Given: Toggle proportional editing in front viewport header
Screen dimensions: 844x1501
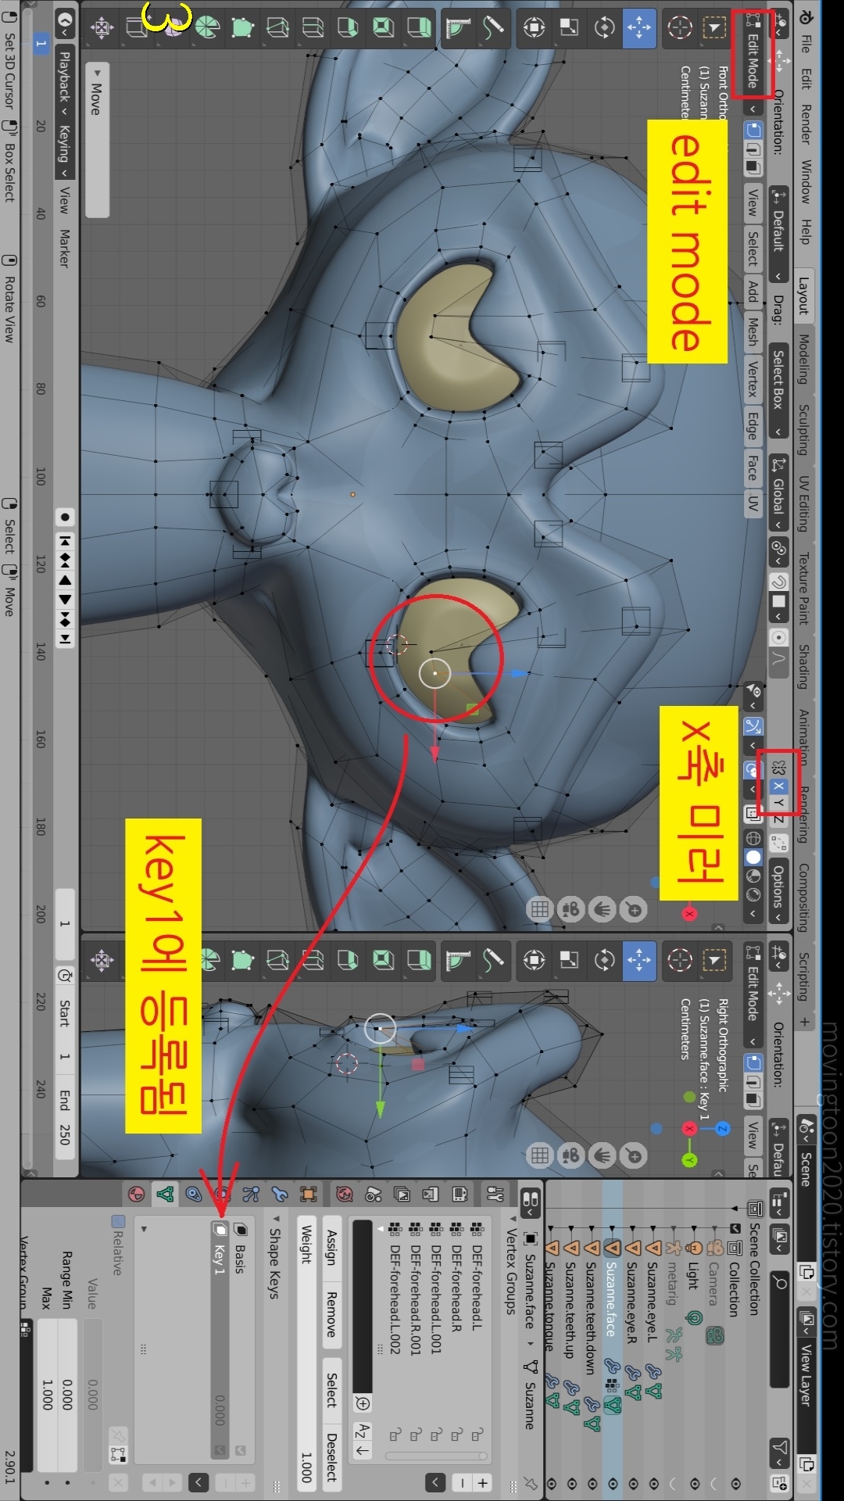Looking at the screenshot, I should coord(778,637).
